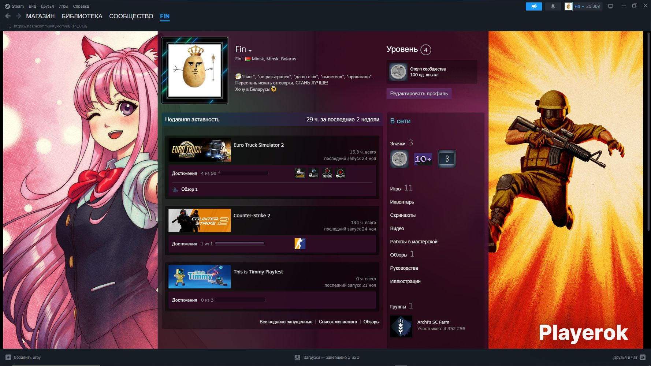Screen dimensions: 651x366
Task: Open the Столп сообщества badge icon
Action: tap(398, 72)
